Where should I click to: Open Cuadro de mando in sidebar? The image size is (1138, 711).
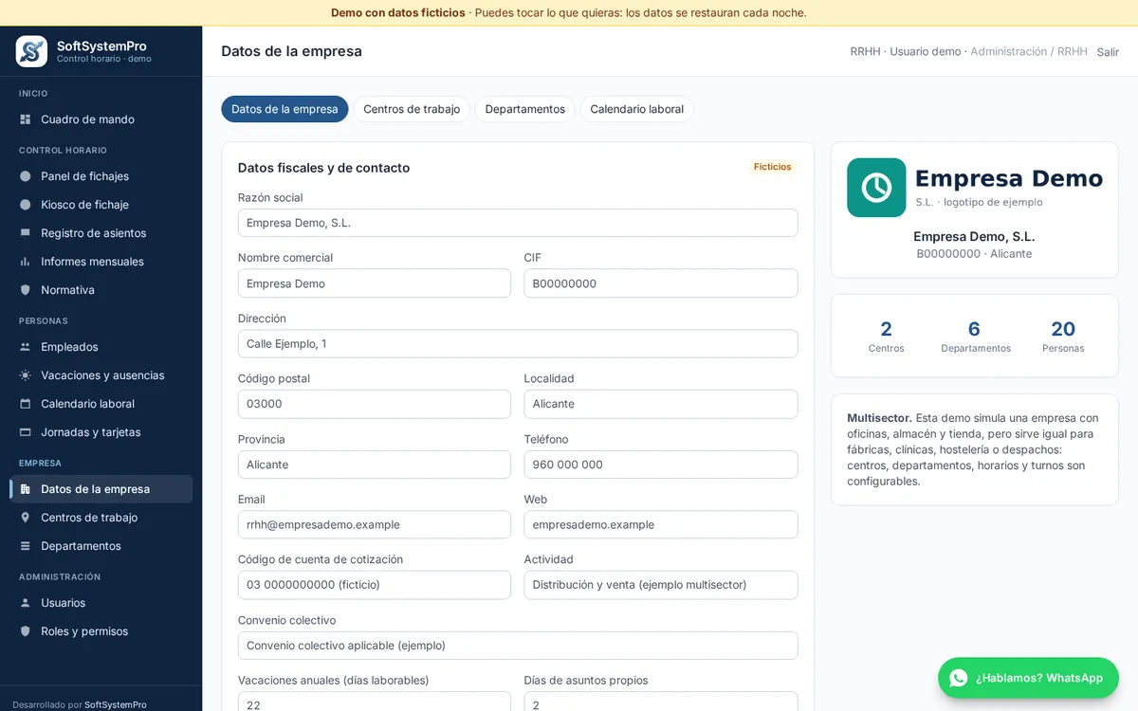coord(101,119)
